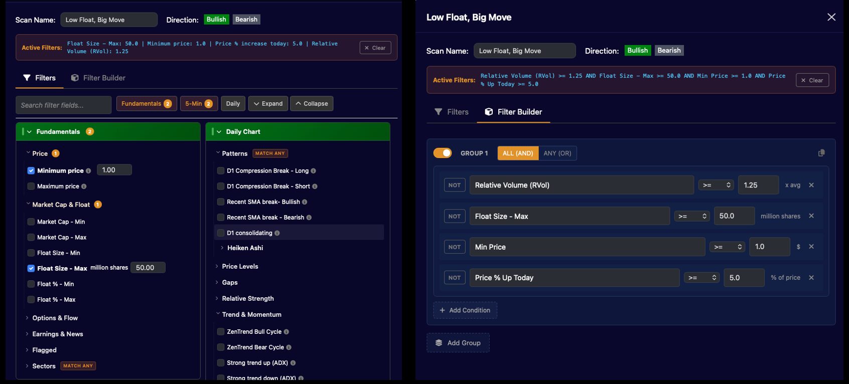Click info icon for D1 Compression Break - Long

313,171
